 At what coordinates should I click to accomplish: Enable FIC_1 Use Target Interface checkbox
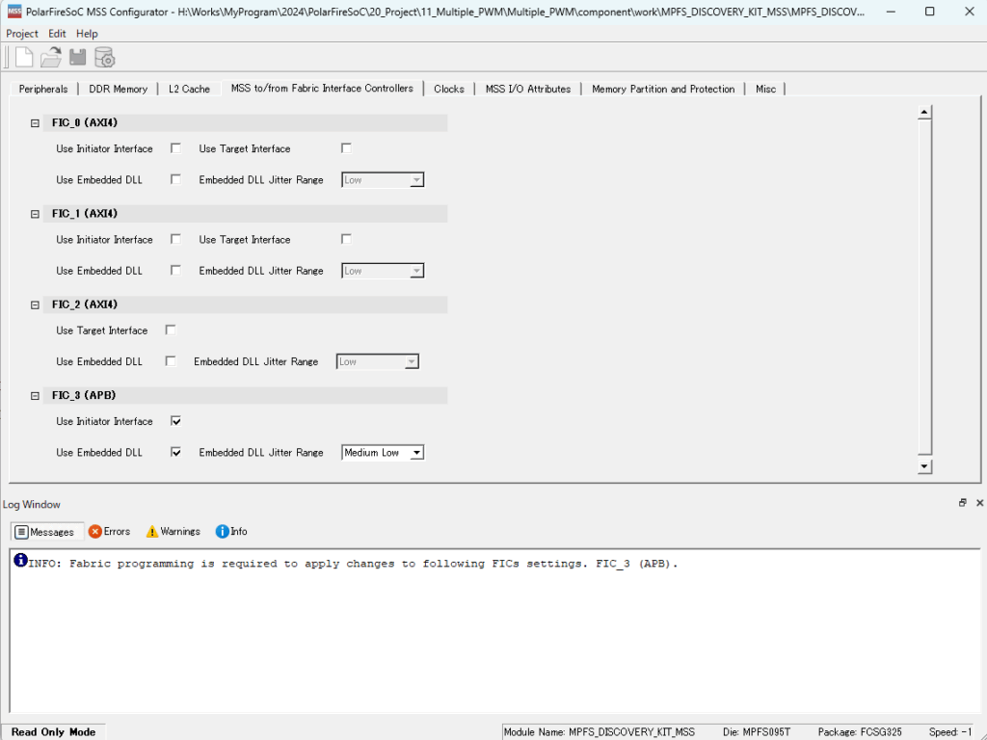[346, 239]
